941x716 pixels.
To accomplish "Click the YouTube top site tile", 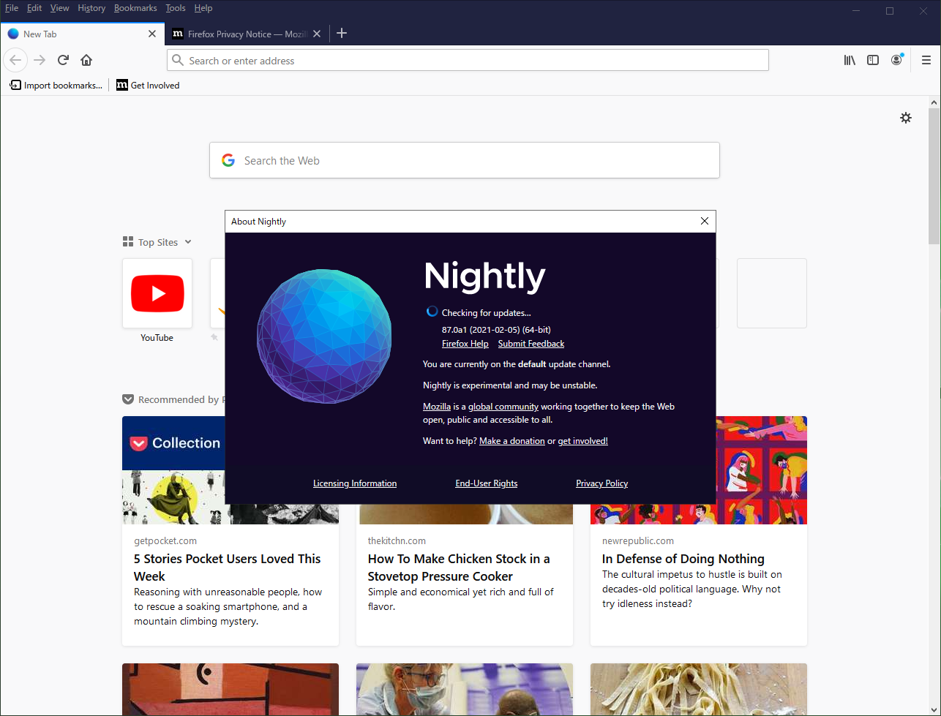I will pyautogui.click(x=157, y=293).
